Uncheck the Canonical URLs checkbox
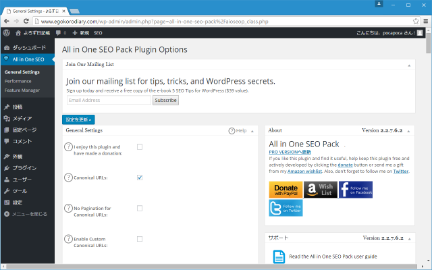Image resolution: width=432 pixels, height=270 pixels. click(x=140, y=178)
